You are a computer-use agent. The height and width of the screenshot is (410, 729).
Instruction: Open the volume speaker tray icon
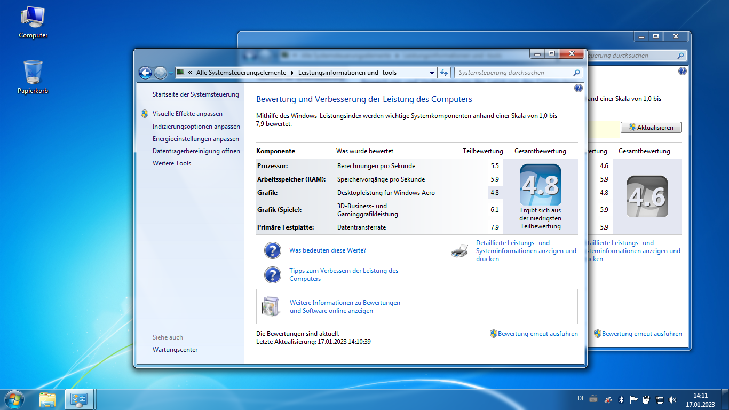click(x=672, y=399)
